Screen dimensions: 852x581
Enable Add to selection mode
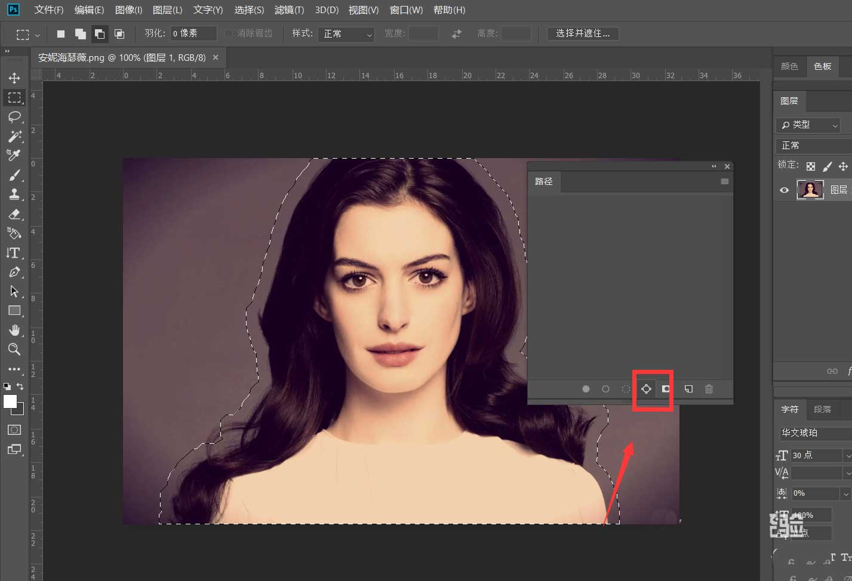point(80,34)
